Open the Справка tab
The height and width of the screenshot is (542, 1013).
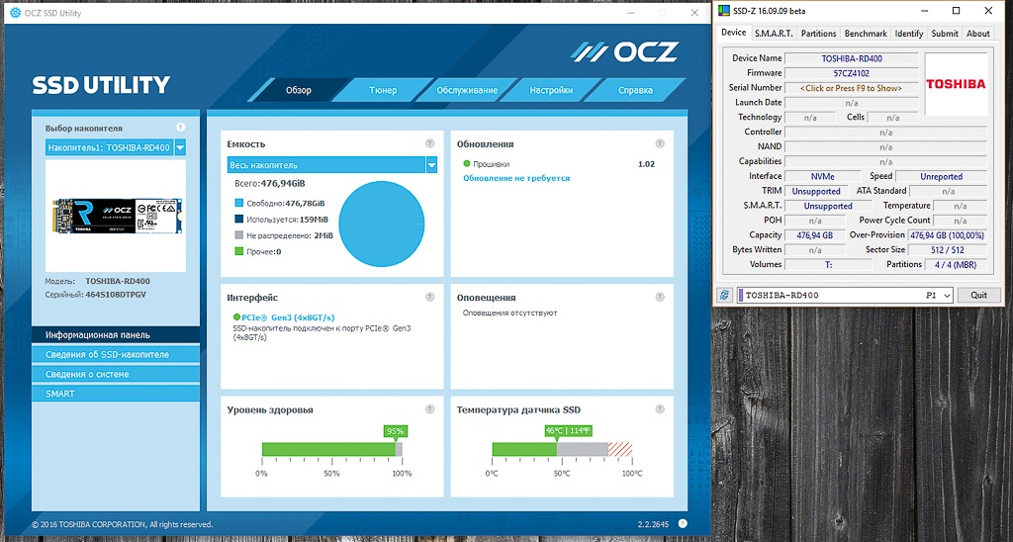(x=635, y=90)
